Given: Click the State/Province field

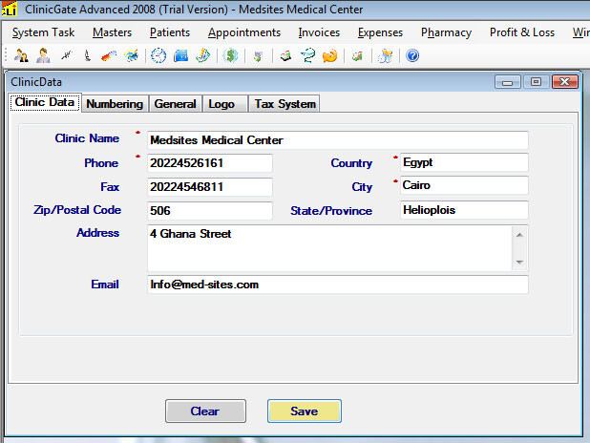Looking at the screenshot, I should (x=464, y=210).
